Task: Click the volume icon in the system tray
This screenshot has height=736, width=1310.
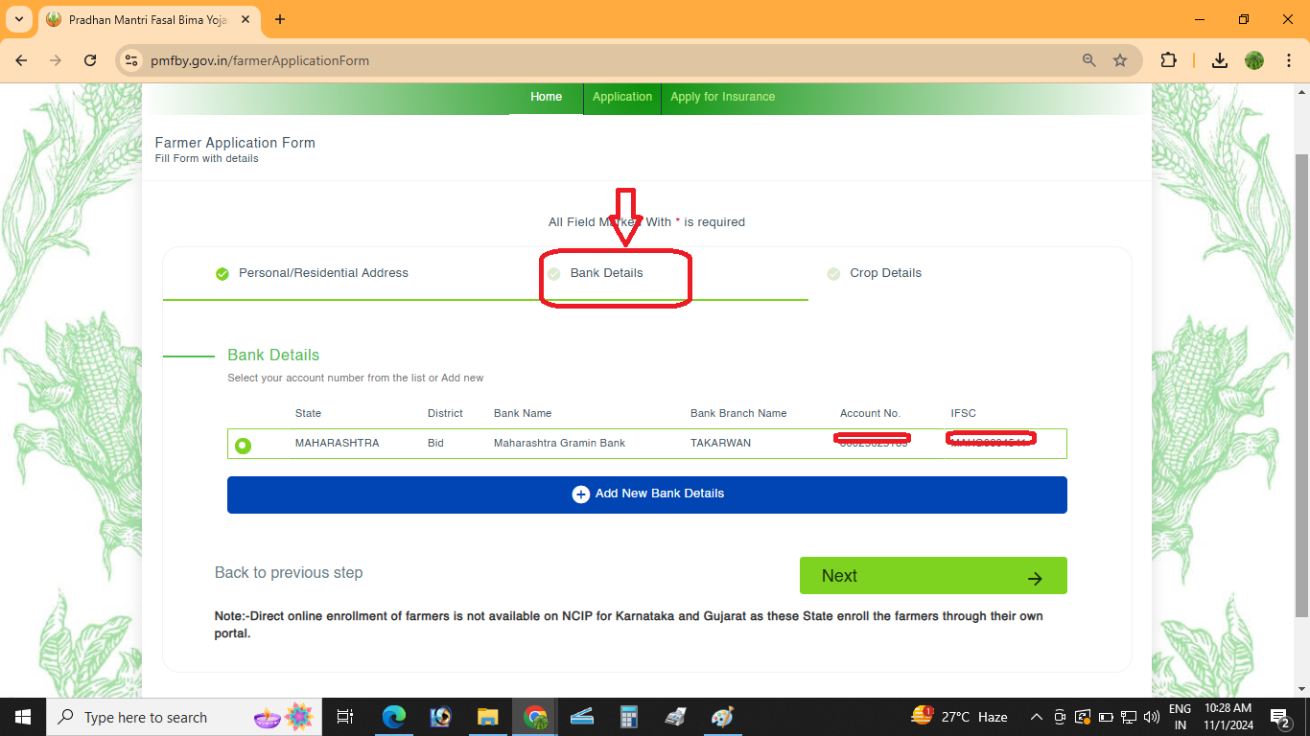Action: click(x=1151, y=716)
